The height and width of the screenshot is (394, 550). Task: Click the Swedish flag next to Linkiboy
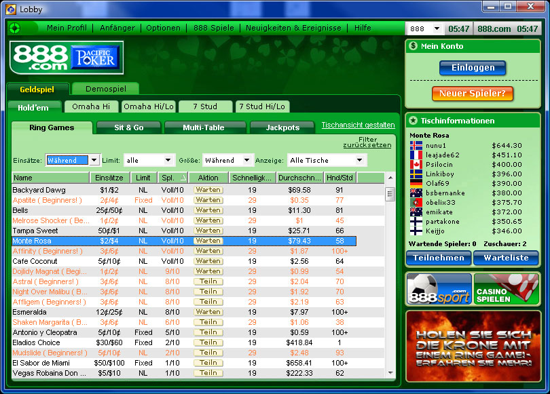click(416, 174)
